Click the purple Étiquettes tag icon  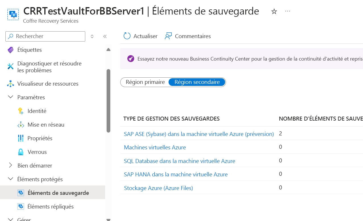click(x=11, y=50)
